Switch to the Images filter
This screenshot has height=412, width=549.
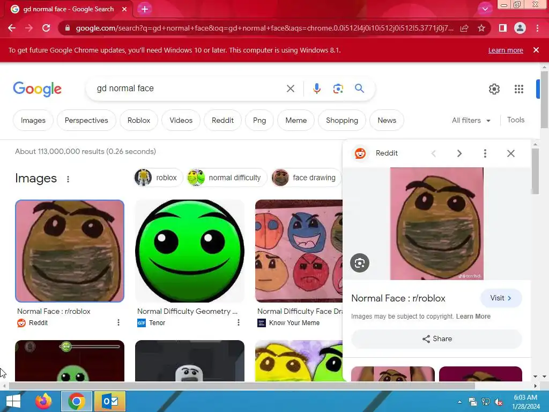coord(33,120)
